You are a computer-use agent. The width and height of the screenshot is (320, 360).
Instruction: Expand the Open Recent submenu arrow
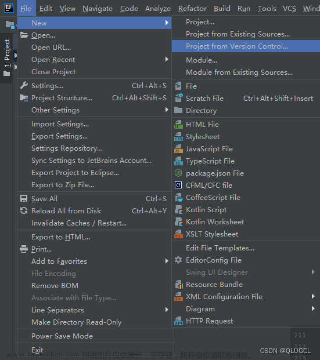click(x=167, y=60)
